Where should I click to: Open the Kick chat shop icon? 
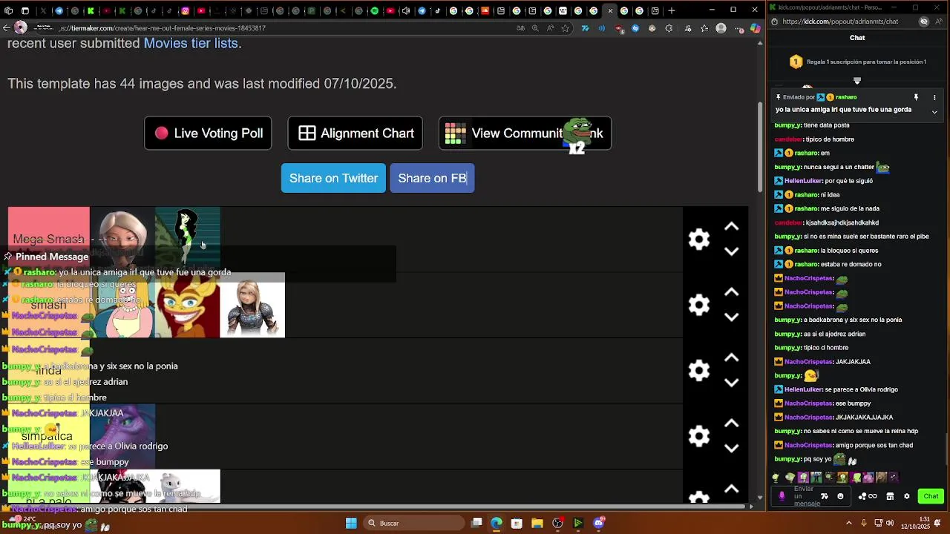(x=890, y=496)
